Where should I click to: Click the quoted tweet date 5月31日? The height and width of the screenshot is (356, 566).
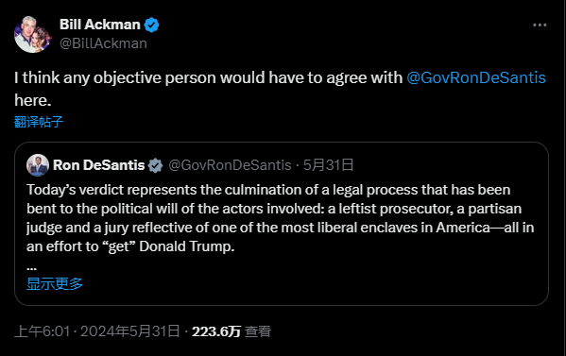coord(328,165)
